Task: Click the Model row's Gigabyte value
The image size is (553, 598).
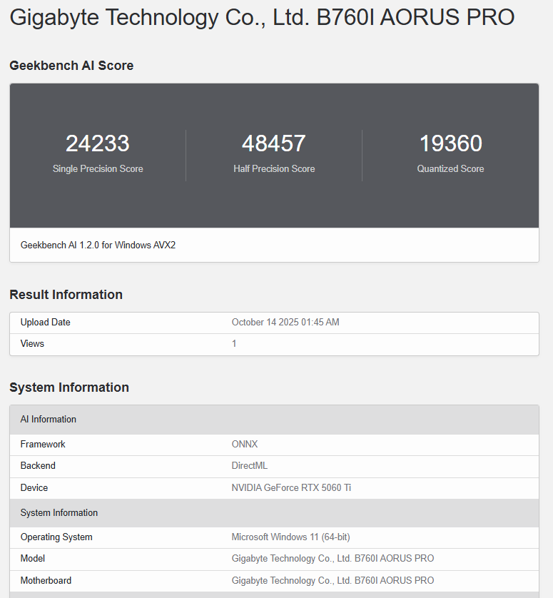Action: [x=333, y=559]
